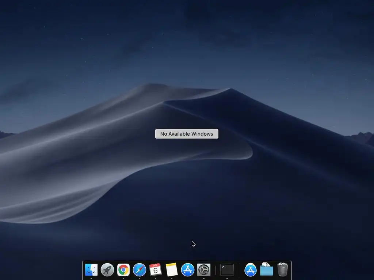Launch Safari compass icon in Dock

click(139, 270)
